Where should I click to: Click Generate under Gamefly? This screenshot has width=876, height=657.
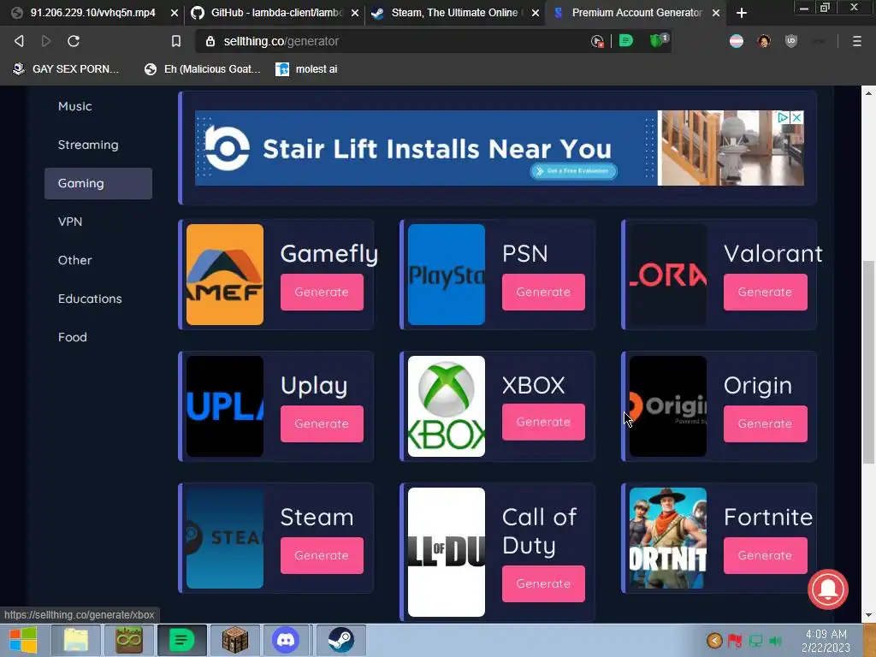(322, 293)
